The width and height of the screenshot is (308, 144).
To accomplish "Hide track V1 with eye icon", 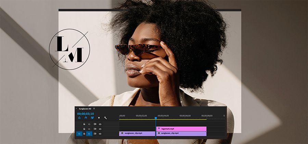I will (x=100, y=133).
